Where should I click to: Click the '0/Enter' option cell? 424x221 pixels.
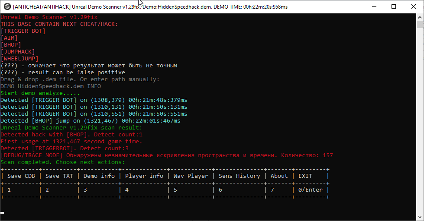tap(311, 190)
